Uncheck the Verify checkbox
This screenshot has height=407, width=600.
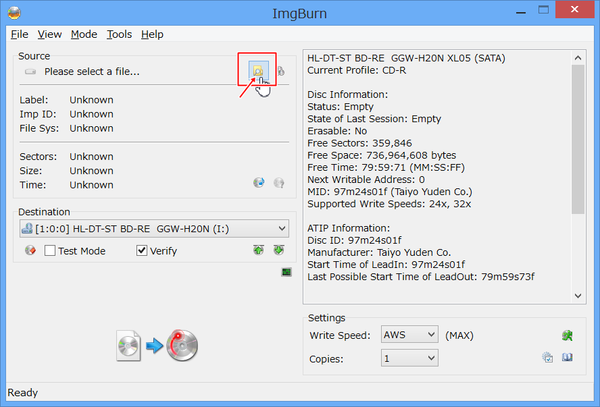click(142, 250)
